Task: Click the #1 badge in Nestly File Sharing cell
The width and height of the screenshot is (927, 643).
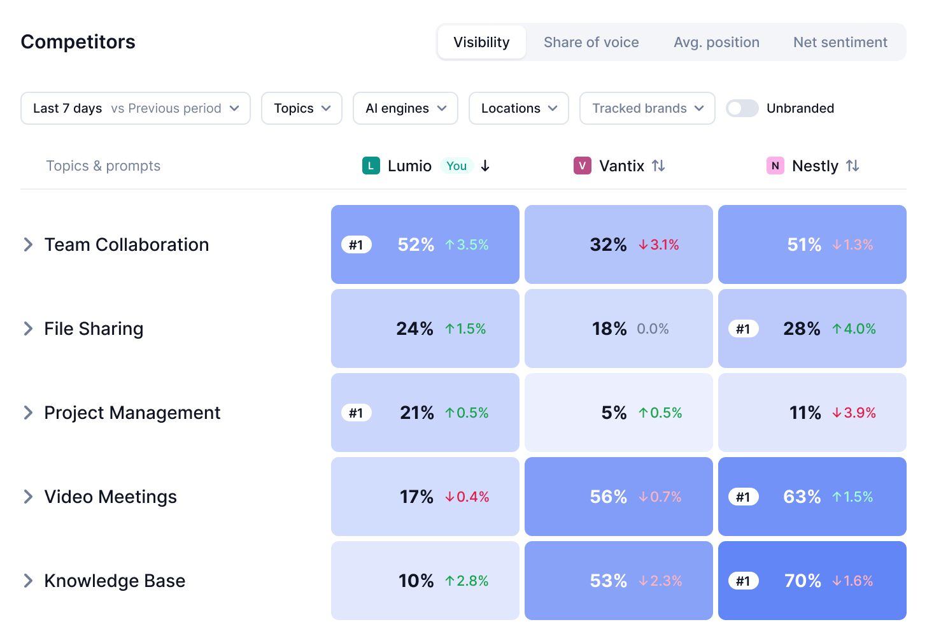Action: click(x=744, y=329)
